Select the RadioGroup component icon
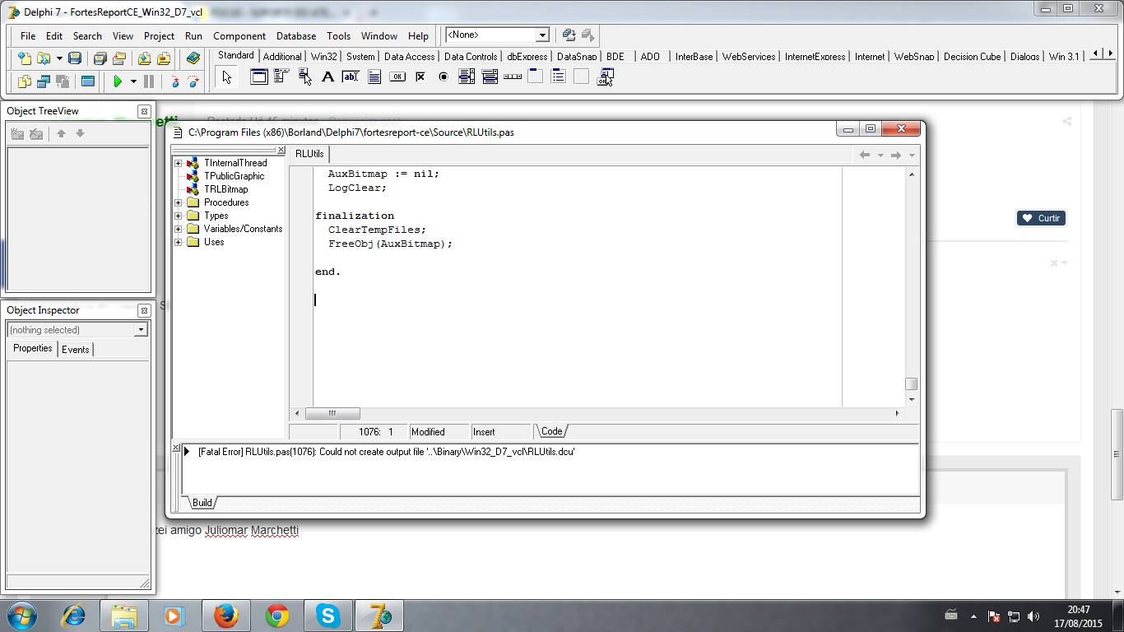The height and width of the screenshot is (632, 1124). point(559,77)
